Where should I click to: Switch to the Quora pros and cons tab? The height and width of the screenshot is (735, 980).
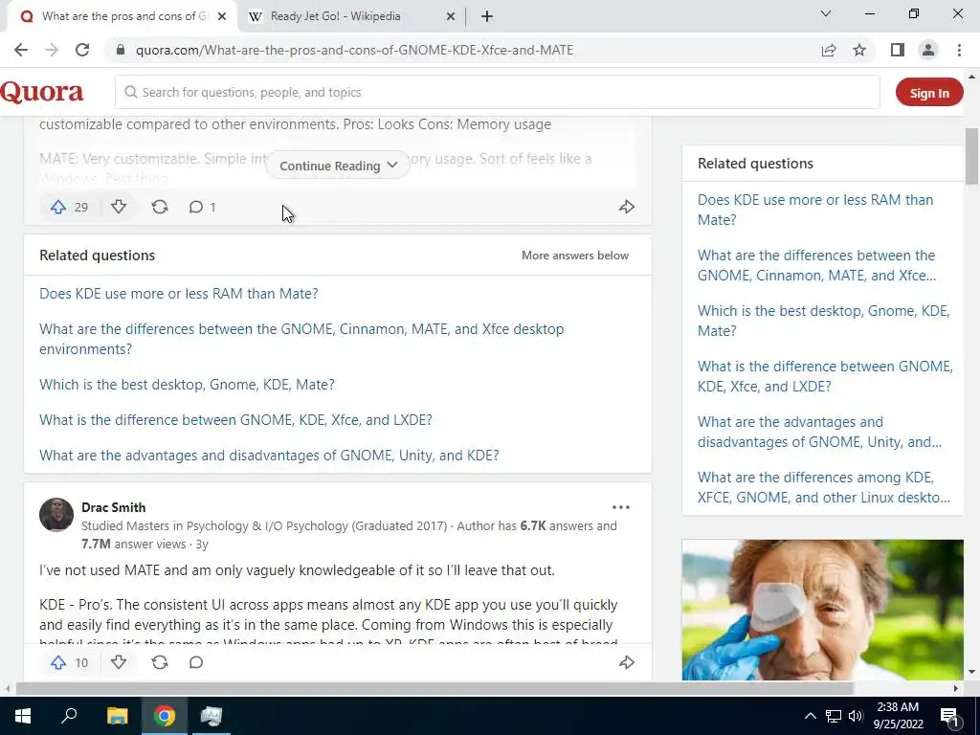coord(122,16)
